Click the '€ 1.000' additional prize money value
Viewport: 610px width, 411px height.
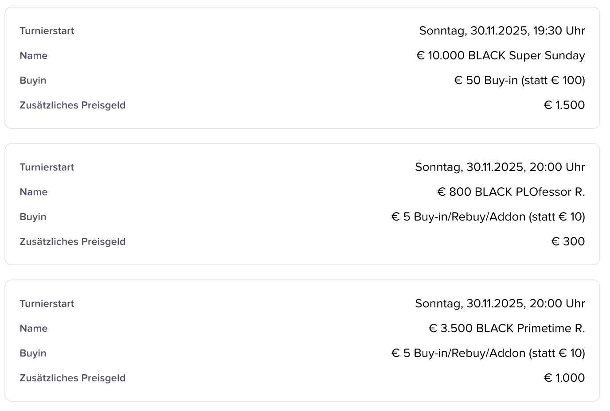[x=564, y=378]
